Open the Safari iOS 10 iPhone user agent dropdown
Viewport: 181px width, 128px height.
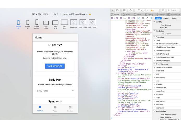pos(75,14)
